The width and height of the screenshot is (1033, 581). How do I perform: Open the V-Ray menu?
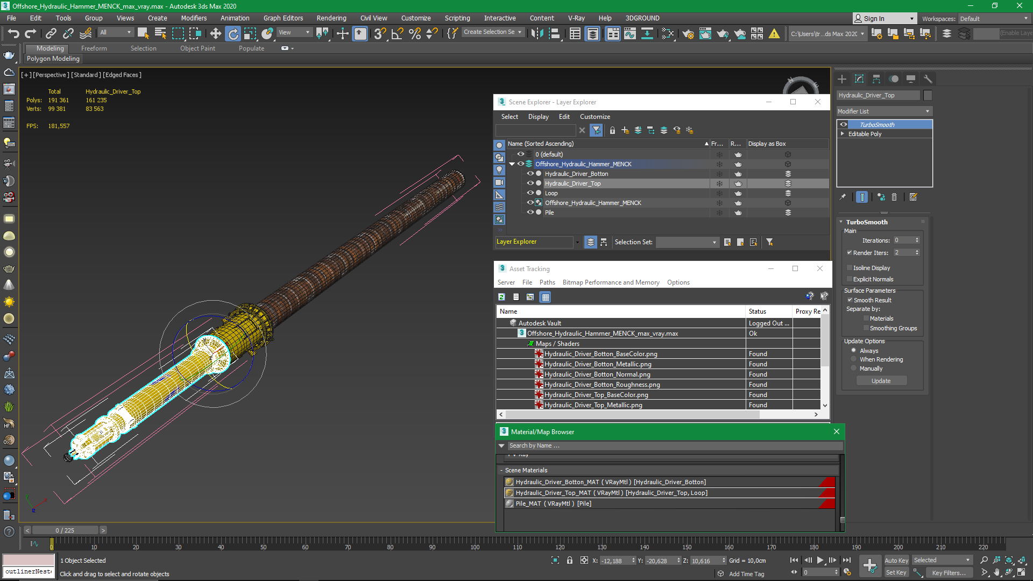(576, 18)
